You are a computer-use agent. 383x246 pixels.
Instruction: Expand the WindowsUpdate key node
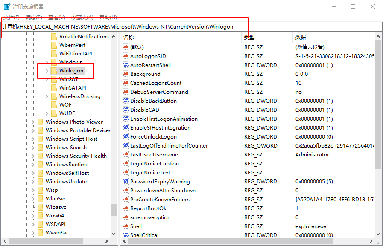33,181
